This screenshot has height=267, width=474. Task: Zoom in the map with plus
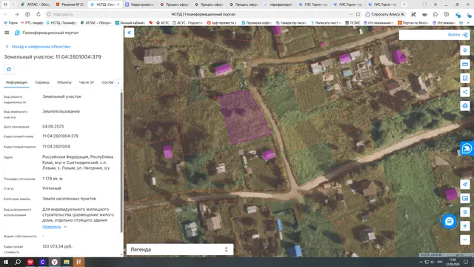coord(465,226)
